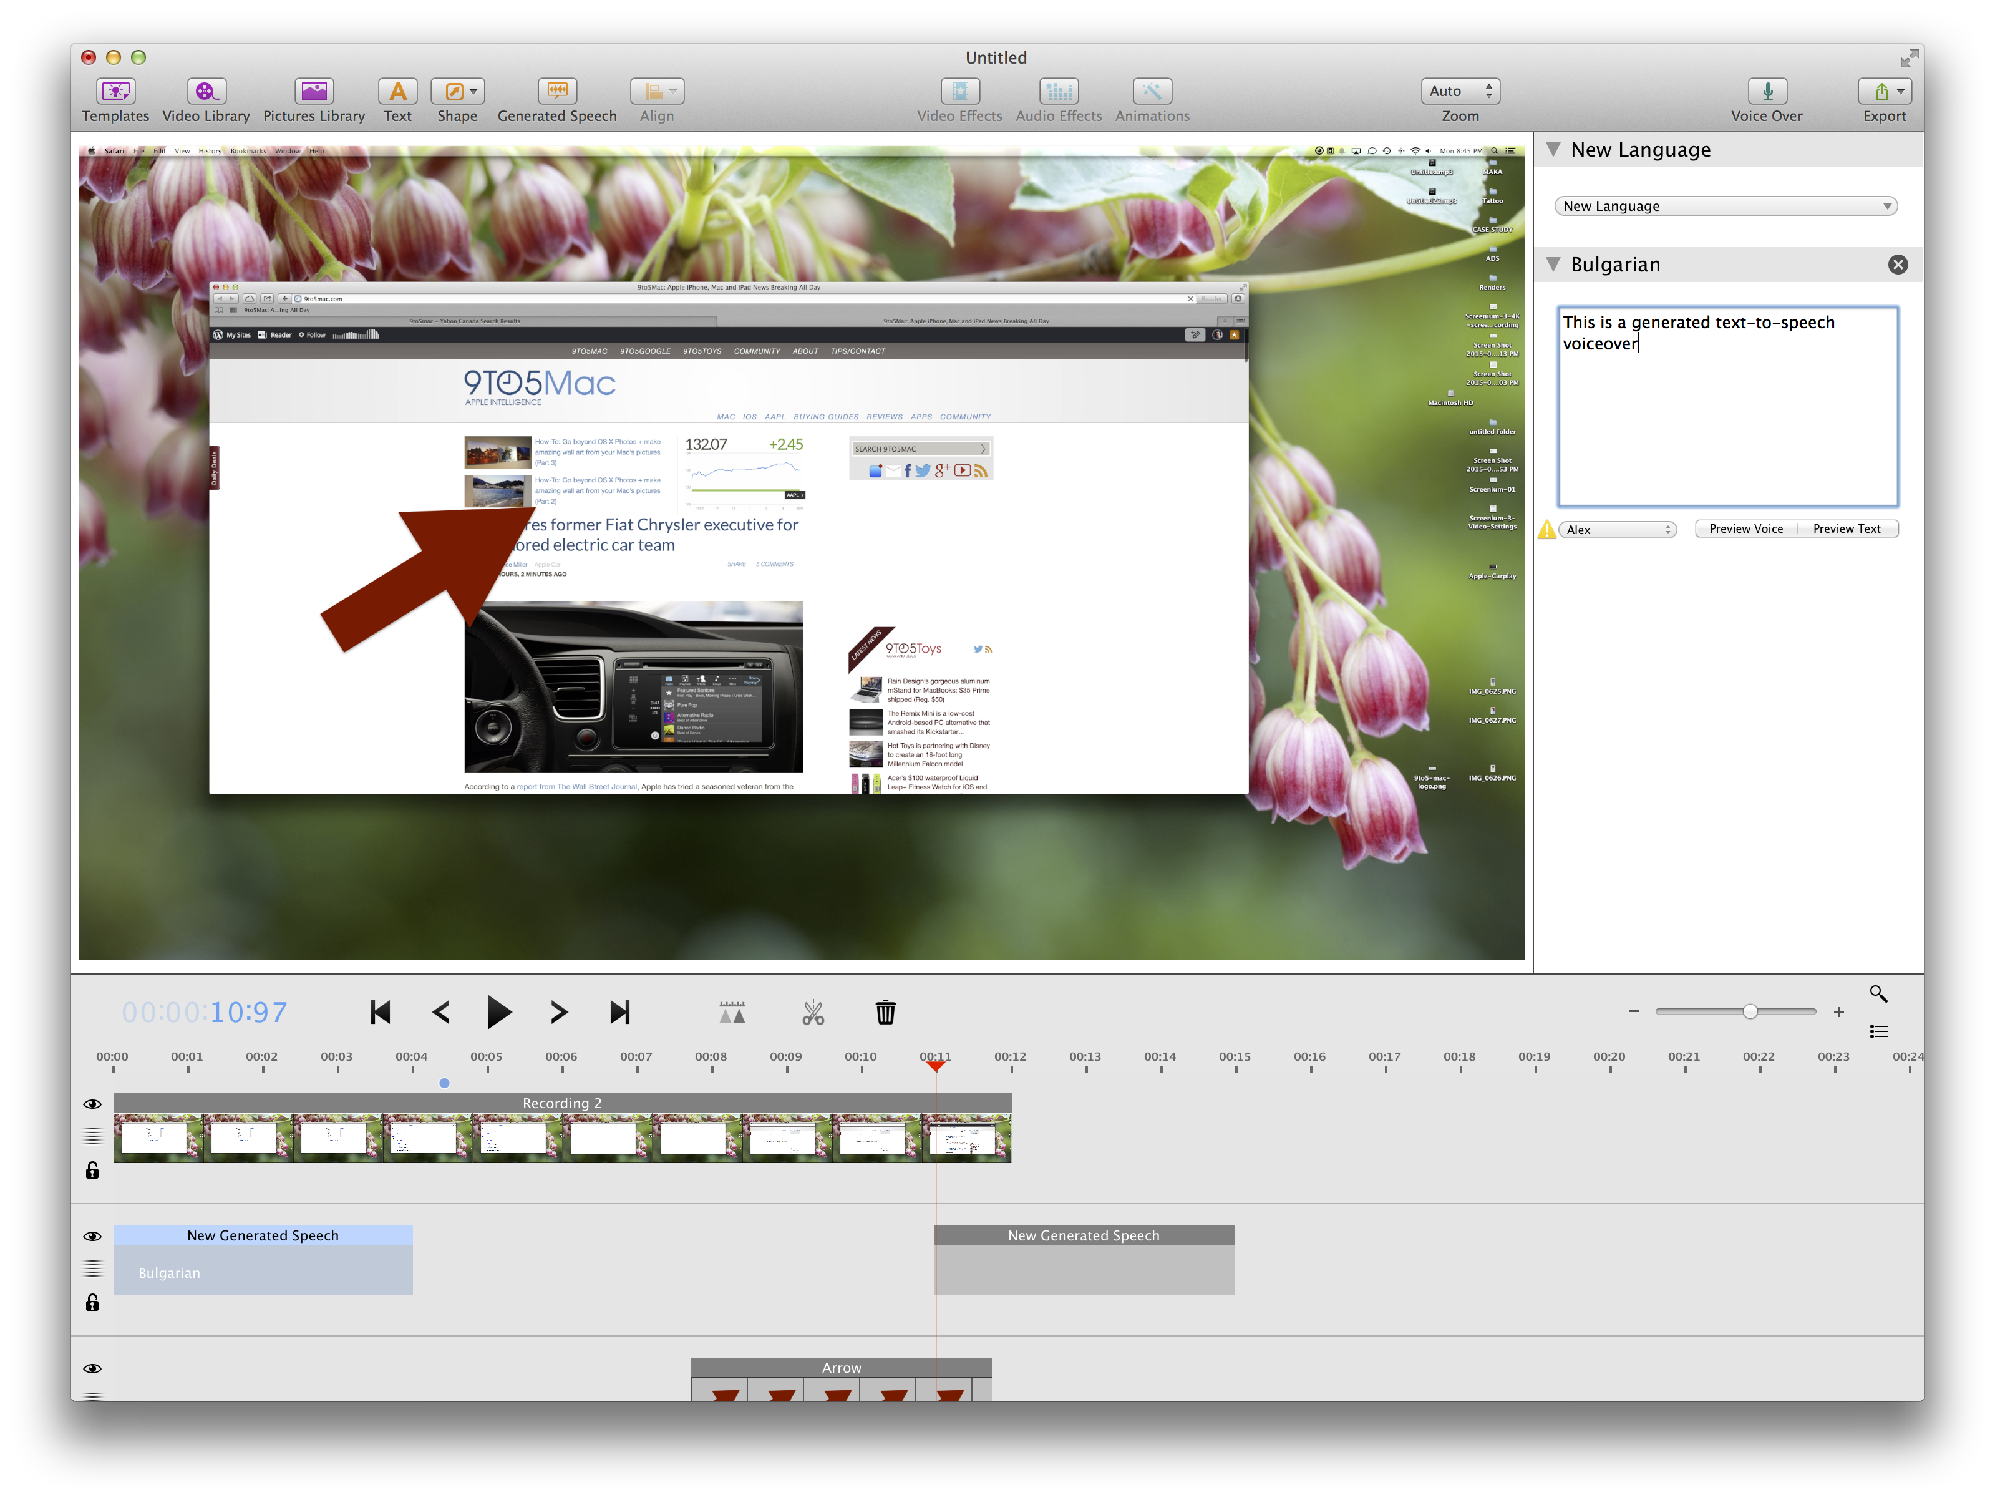
Task: Toggle visibility of Generated Speech track
Action: (x=92, y=1237)
